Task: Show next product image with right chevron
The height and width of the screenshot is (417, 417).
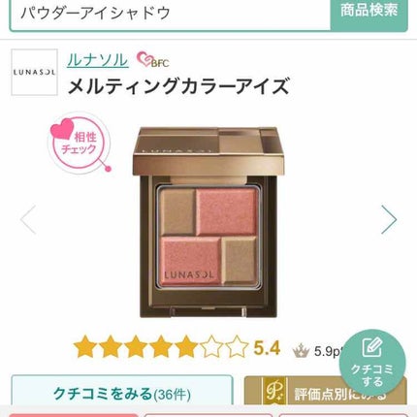Action: point(388,219)
